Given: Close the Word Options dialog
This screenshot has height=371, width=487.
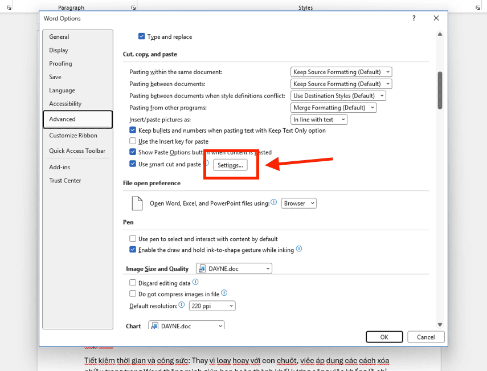Looking at the screenshot, I should pyautogui.click(x=436, y=18).
